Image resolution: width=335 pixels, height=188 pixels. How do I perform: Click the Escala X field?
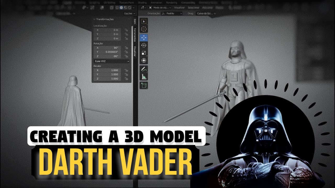pyautogui.click(x=107, y=70)
